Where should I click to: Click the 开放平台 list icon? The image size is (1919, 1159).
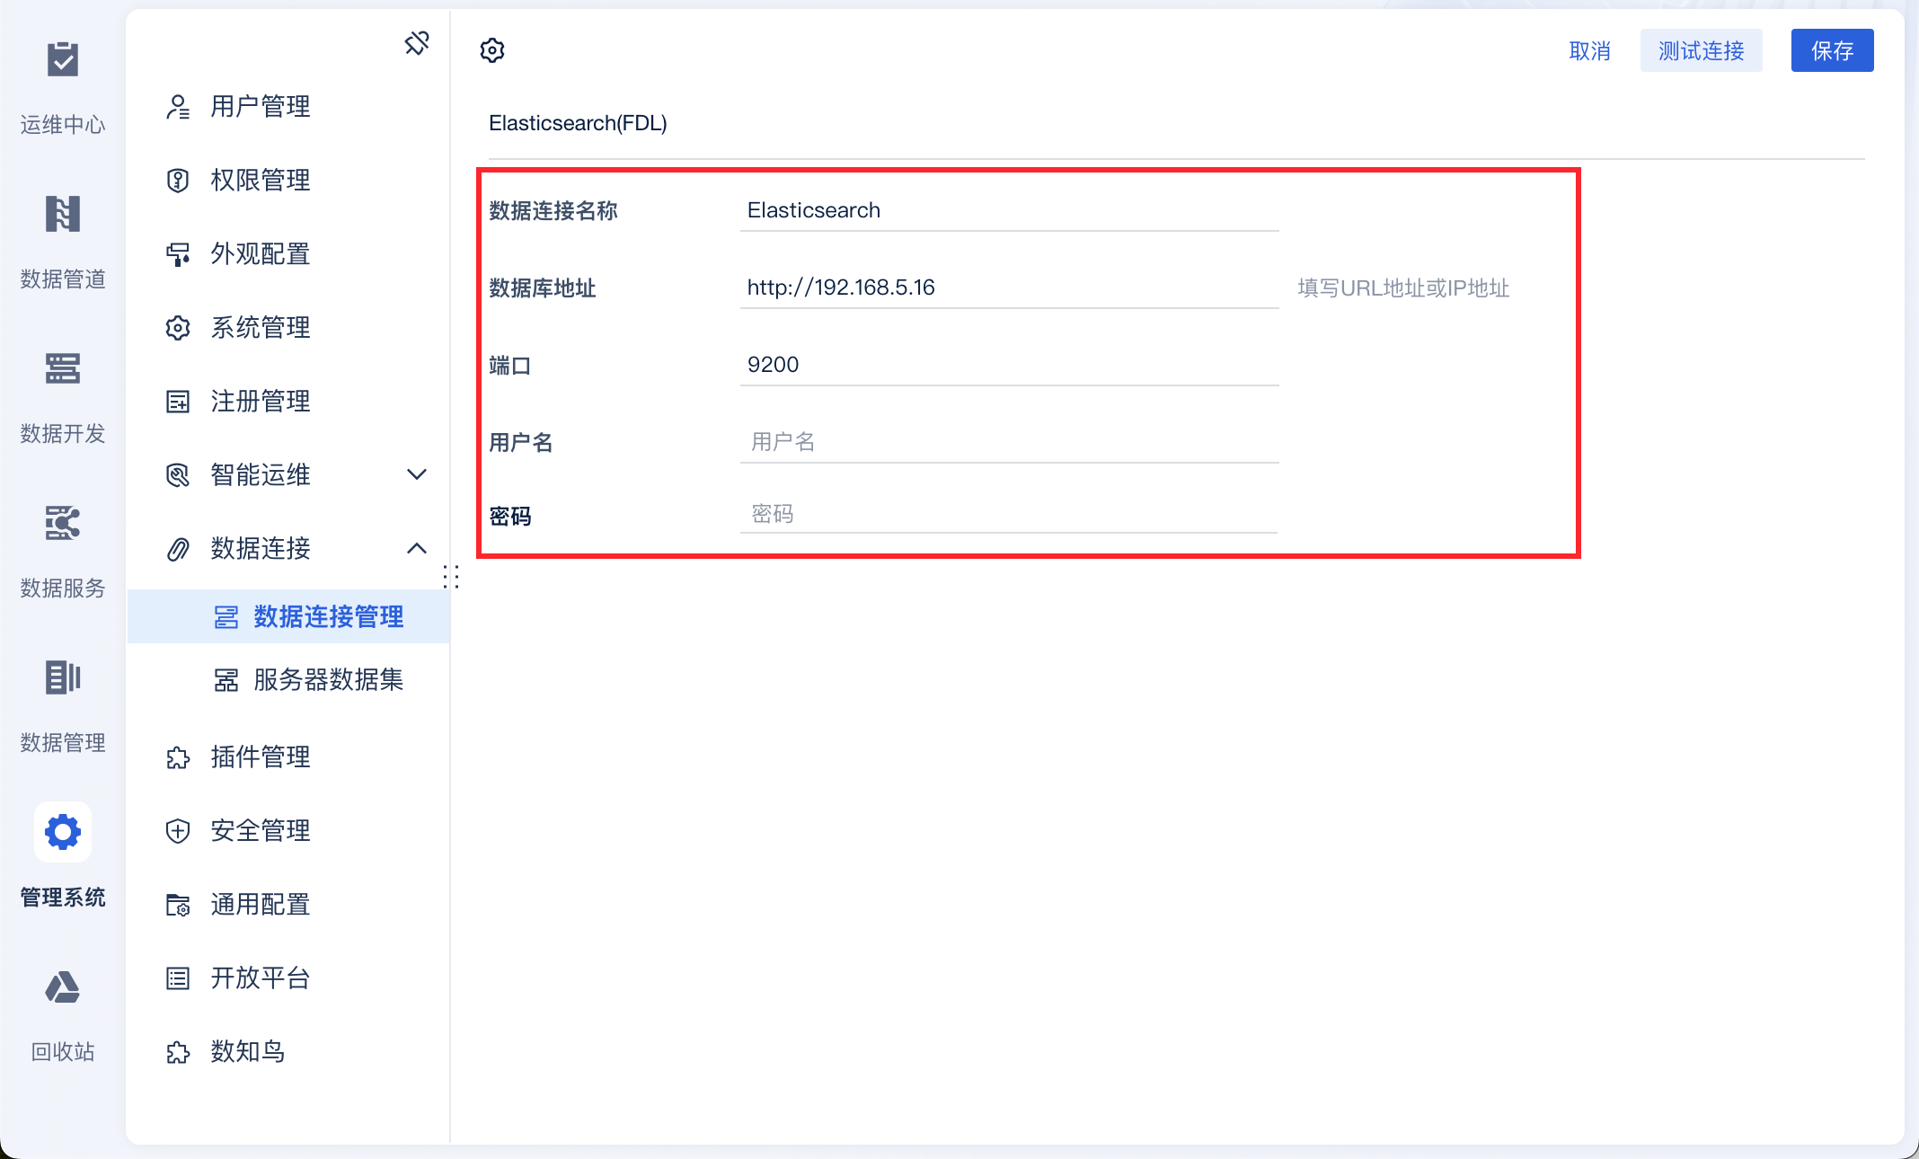(178, 978)
